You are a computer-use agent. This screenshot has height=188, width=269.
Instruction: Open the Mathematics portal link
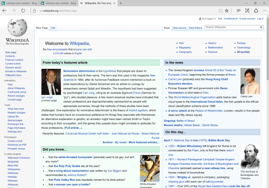215,47
